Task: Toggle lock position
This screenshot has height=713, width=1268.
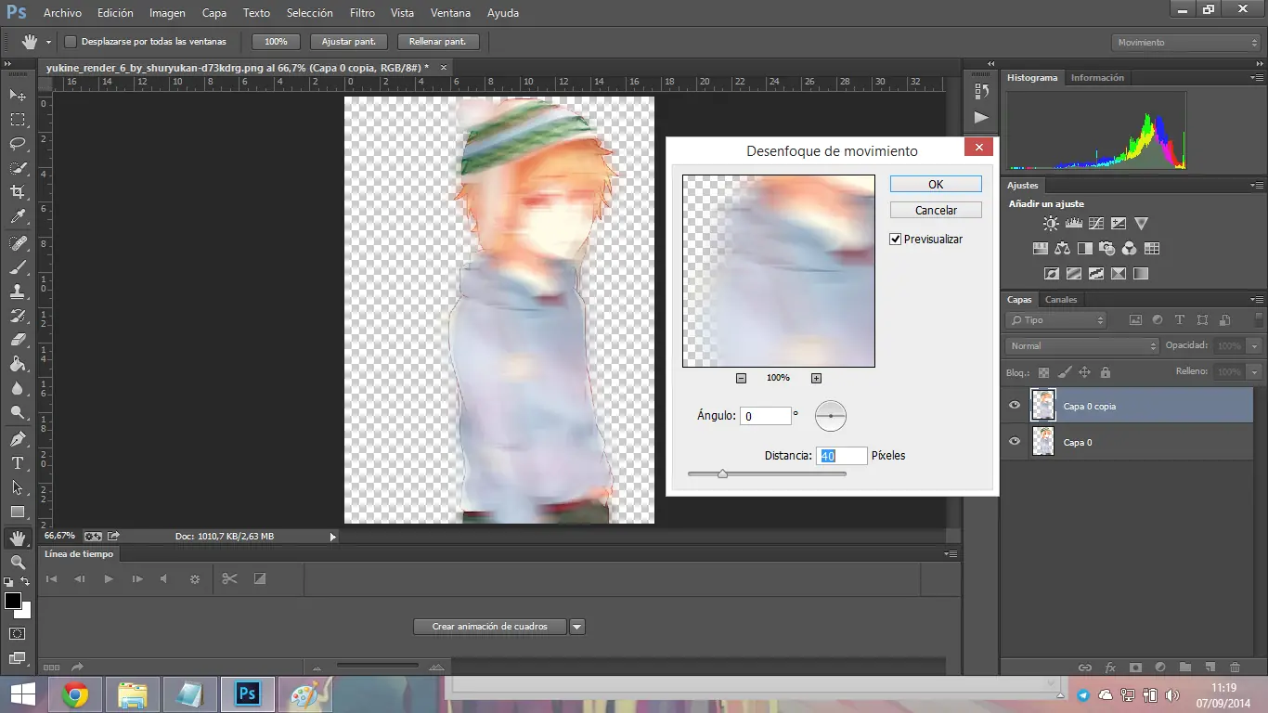Action: pyautogui.click(x=1084, y=372)
